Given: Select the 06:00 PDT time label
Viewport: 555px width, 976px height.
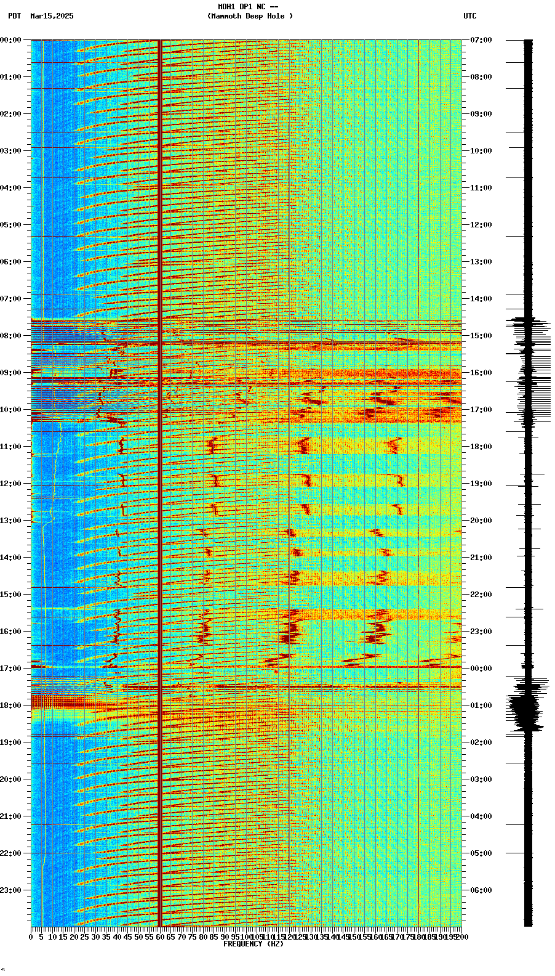Looking at the screenshot, I should pos(11,262).
